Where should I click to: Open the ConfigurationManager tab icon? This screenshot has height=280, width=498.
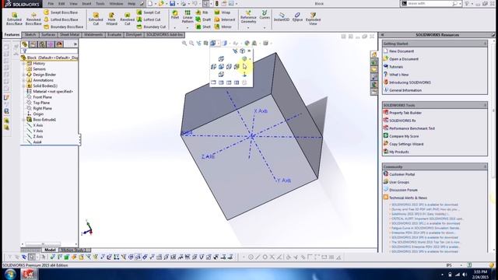[42, 44]
